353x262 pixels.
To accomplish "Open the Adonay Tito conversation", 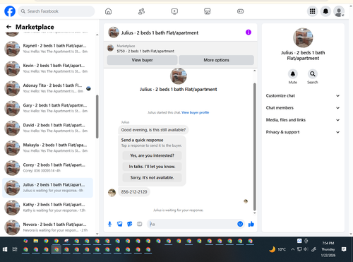I will pyautogui.click(x=47, y=88).
